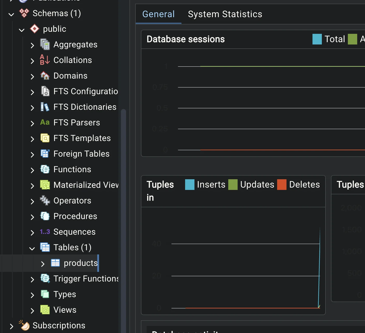
Task: Click the Materialized Views icon
Action: point(45,185)
